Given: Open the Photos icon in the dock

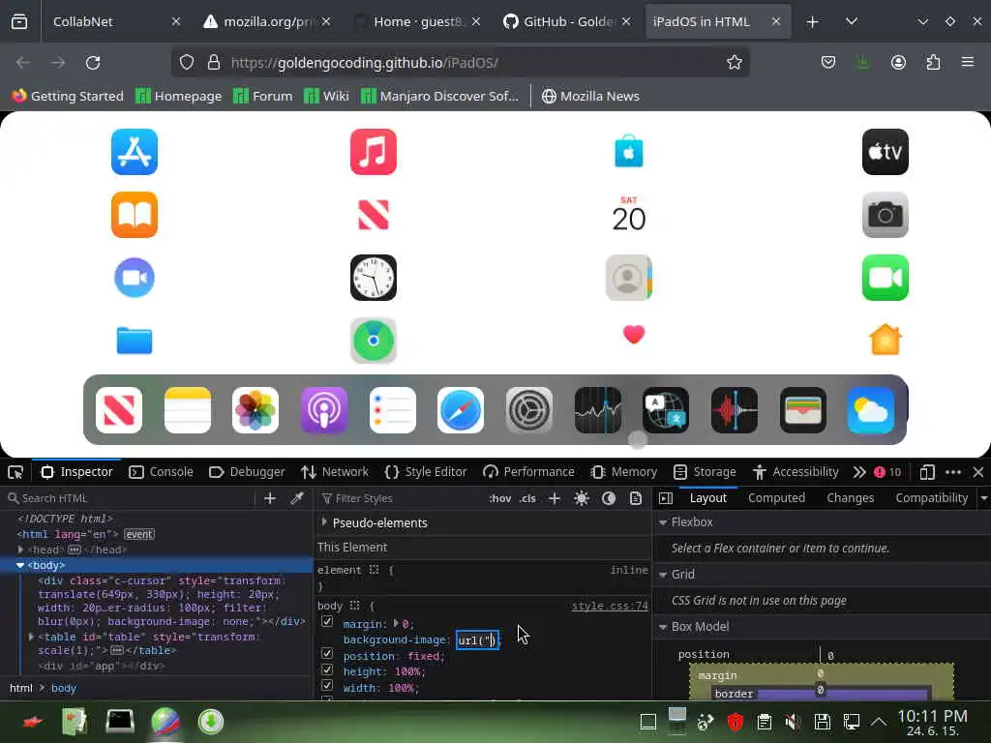Looking at the screenshot, I should [x=255, y=410].
